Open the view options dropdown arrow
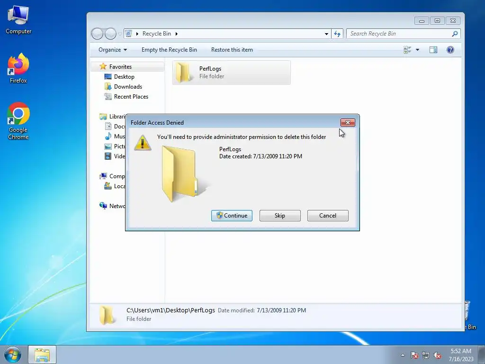 point(417,50)
